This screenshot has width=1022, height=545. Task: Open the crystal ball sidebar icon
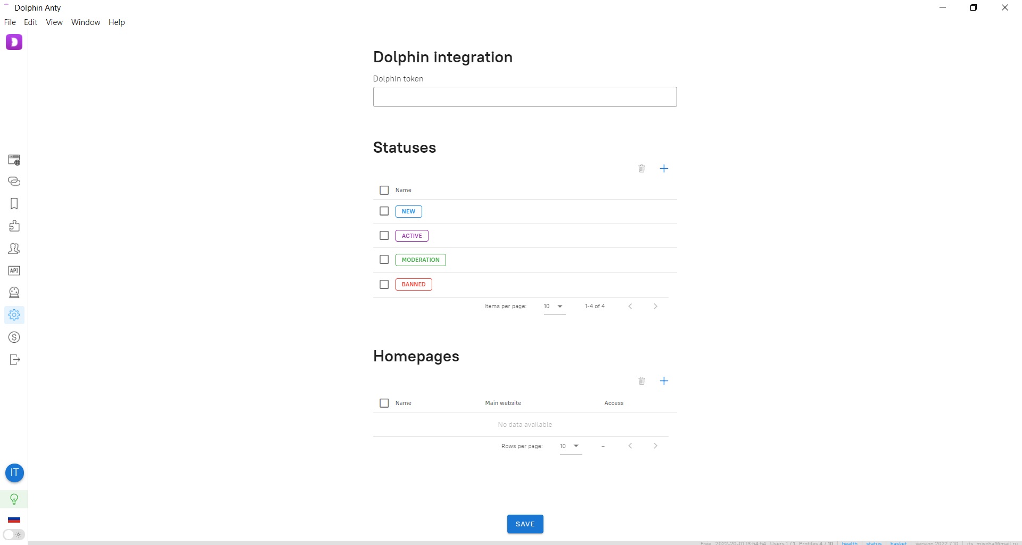click(x=14, y=293)
